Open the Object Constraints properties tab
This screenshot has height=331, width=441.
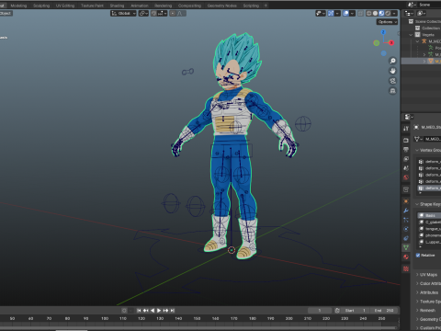[x=406, y=238]
